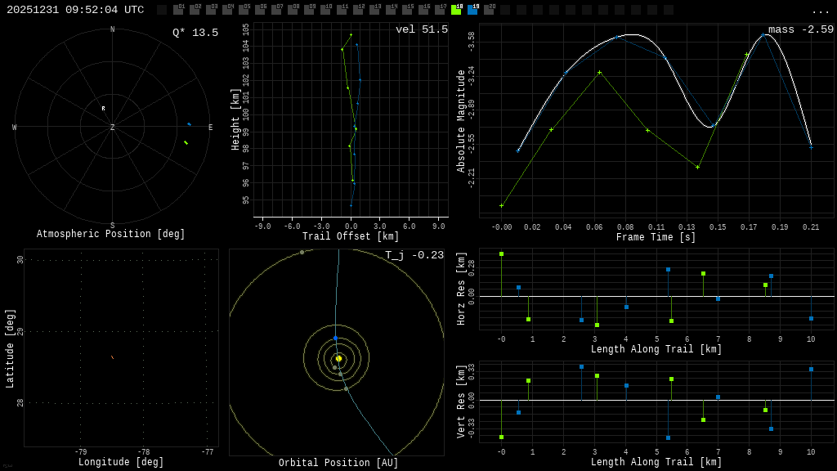Toggle the blue station 19 box
This screenshot has width=837, height=471.
point(472,10)
